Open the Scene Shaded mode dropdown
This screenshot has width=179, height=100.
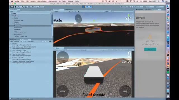tap(60, 11)
